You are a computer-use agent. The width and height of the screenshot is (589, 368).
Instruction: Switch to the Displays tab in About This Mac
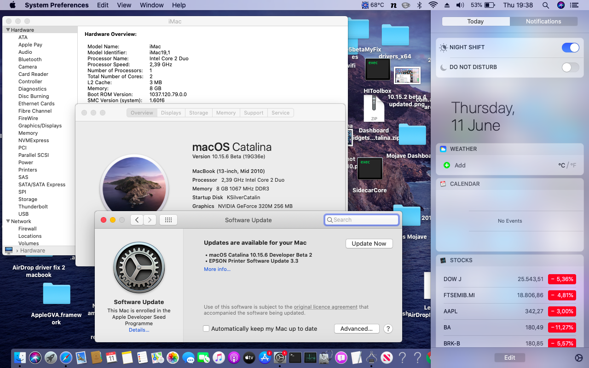point(171,113)
